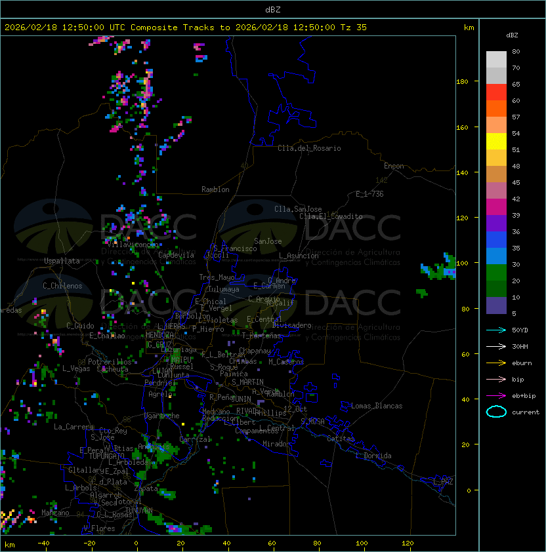Viewport: 546px width, 552px height.
Task: Pick the dark green 10-20 dBZ swatch
Action: tap(496, 288)
